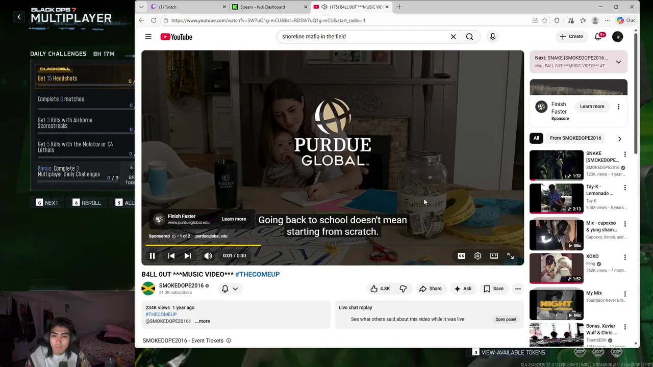The width and height of the screenshot is (653, 367).
Task: Pause the video ad
Action: [x=152, y=256]
